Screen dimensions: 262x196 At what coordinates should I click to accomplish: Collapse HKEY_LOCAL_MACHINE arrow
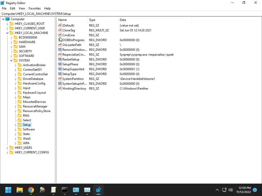(x=7, y=33)
